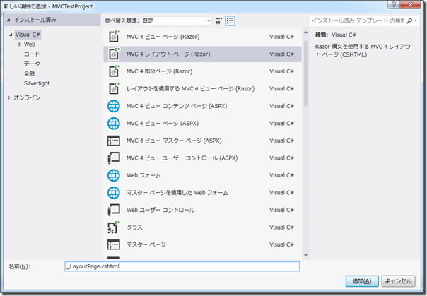Screen dimensions: 427x296
Task: Select オンライン templates
Action: click(x=27, y=97)
